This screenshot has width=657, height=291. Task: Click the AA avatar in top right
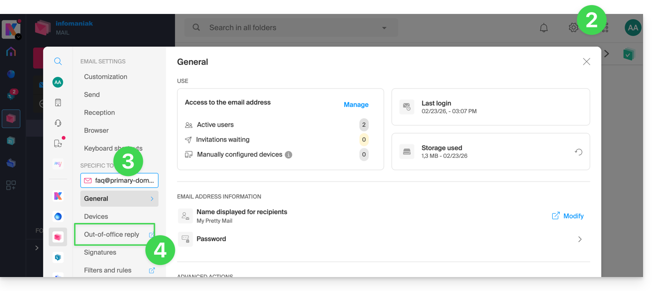[633, 28]
